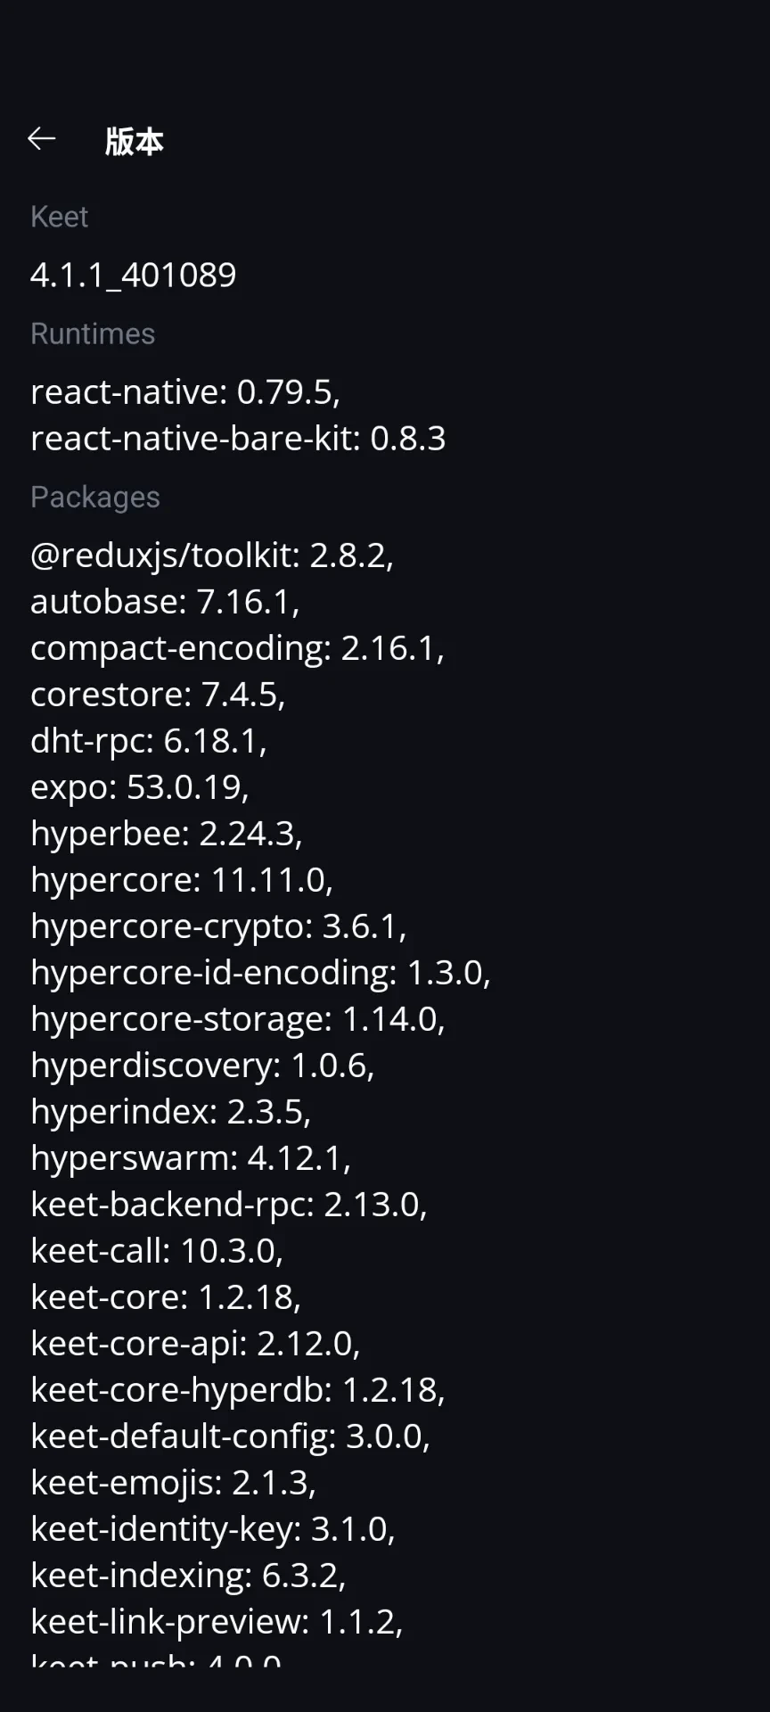Tap the expo 53.0.19 line

pyautogui.click(x=140, y=787)
